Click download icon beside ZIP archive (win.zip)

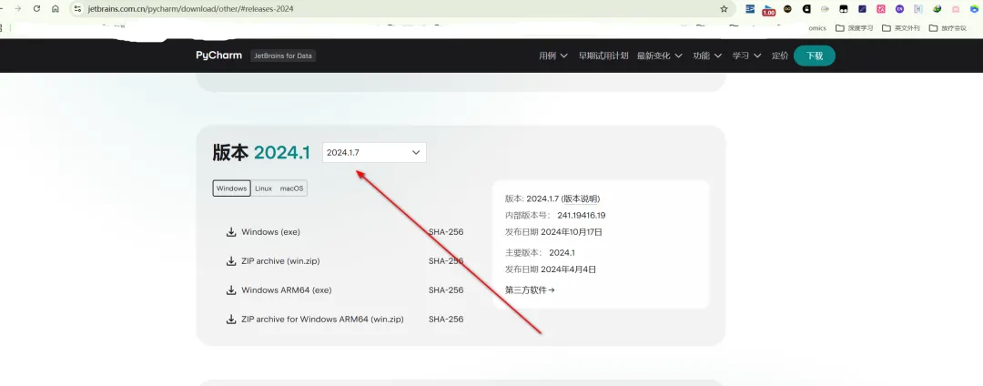point(230,260)
